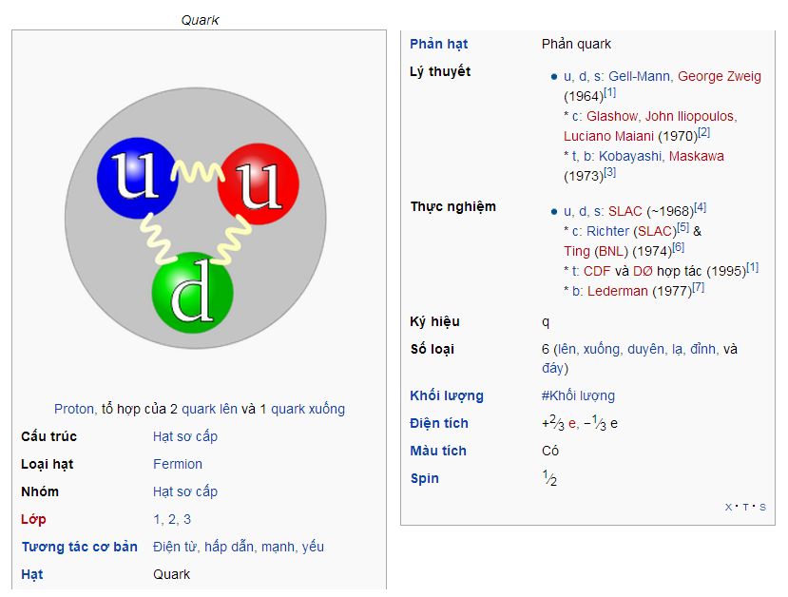
Task: Jump to the '#Khối lượng' anchor link
Action: pos(578,396)
